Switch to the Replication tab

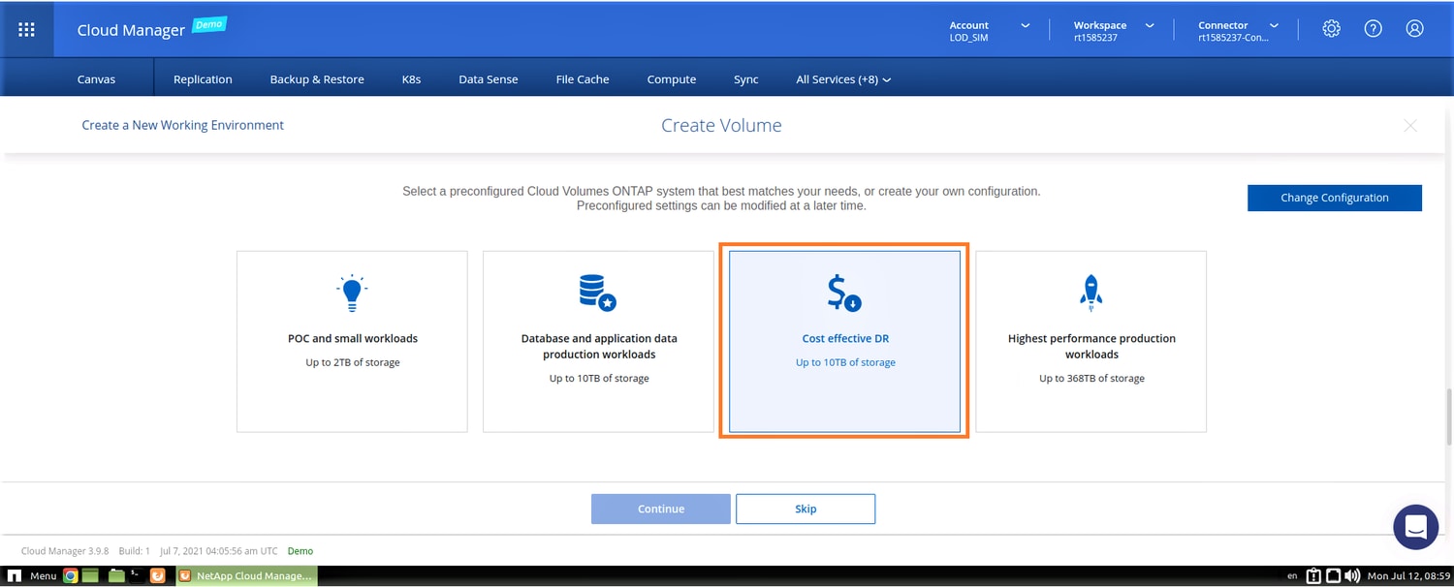(203, 79)
